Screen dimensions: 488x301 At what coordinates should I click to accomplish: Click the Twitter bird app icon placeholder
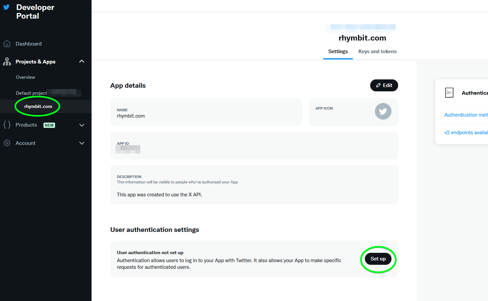click(x=383, y=111)
